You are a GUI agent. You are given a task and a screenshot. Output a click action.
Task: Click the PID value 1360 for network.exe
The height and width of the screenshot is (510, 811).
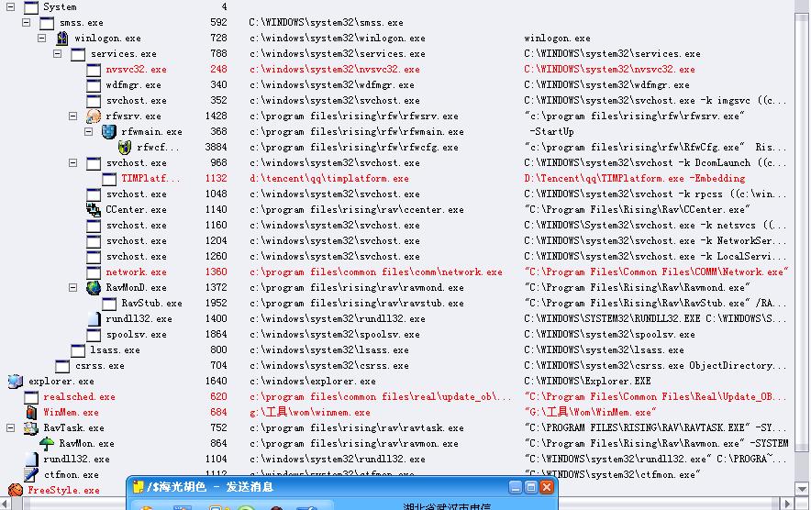[x=216, y=272]
